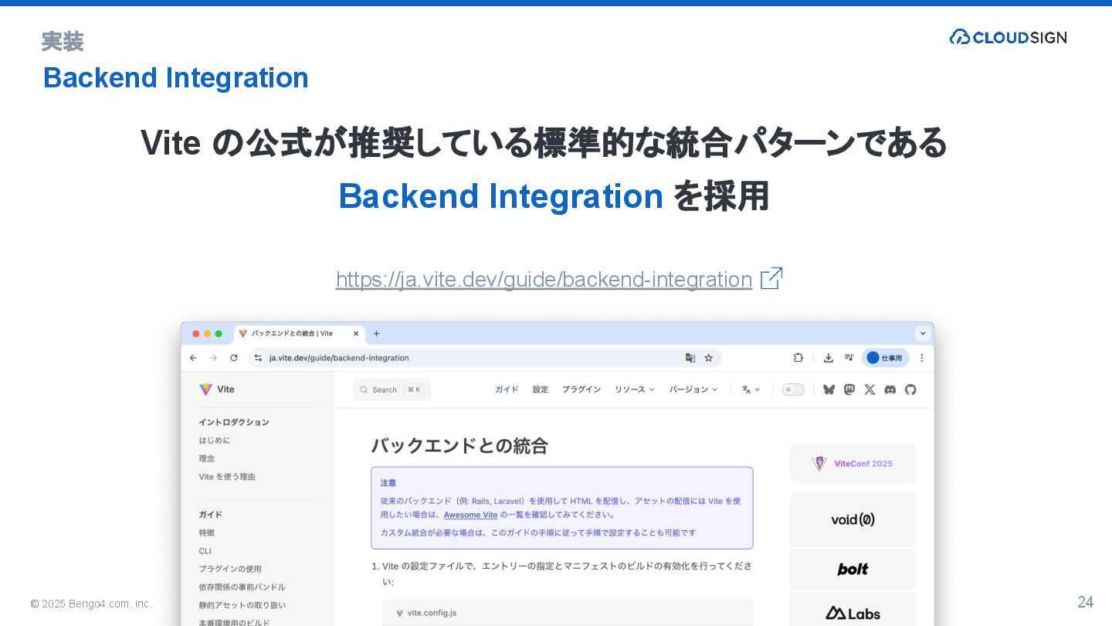
Task: Click the external link icon beside the URL
Action: click(771, 278)
